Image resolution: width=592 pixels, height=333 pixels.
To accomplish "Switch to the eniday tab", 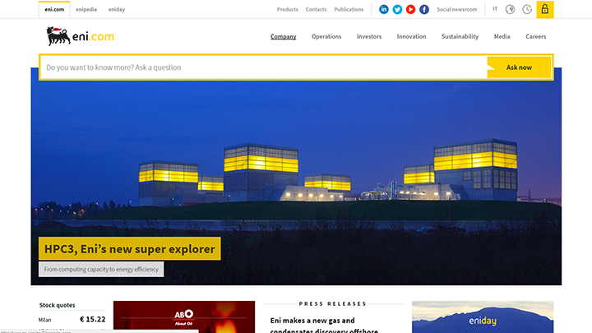I will coord(117,9).
